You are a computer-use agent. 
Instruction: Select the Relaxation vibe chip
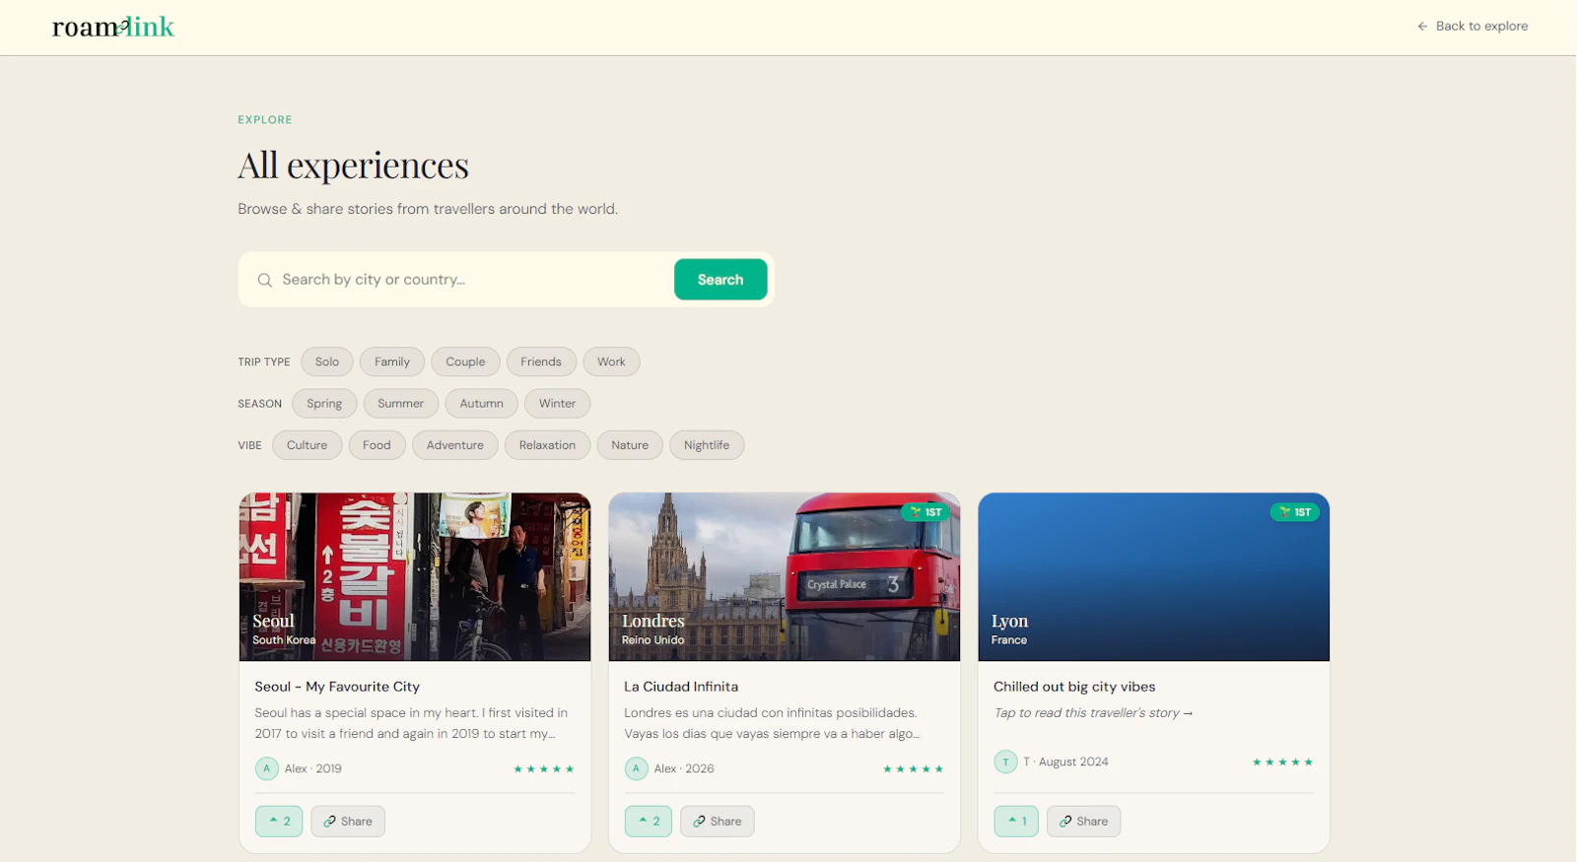[x=548, y=445]
